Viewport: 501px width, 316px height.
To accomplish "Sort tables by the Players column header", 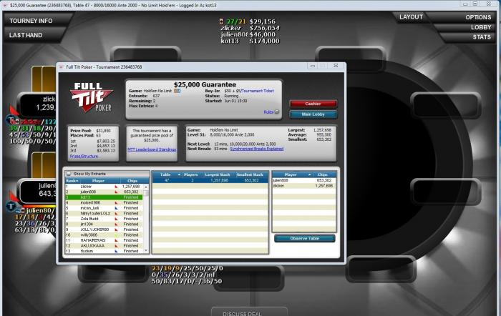I will [191, 174].
